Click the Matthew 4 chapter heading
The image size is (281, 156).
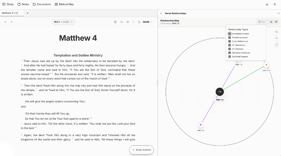tap(78, 38)
